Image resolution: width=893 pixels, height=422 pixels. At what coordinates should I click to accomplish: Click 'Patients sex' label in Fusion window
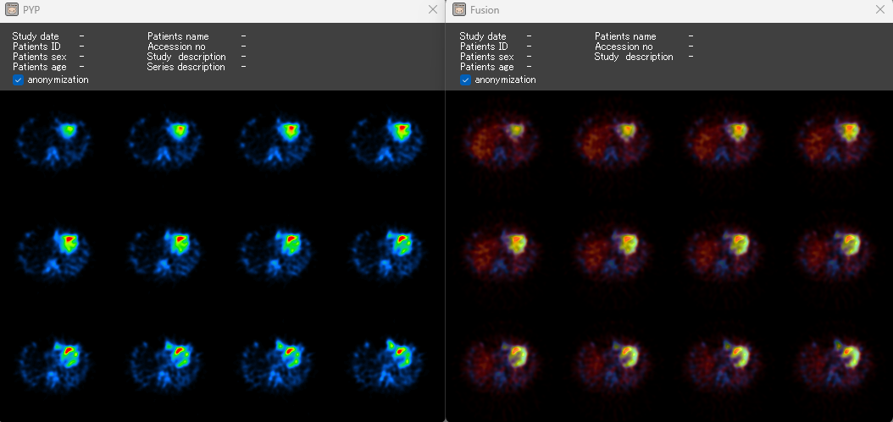pyautogui.click(x=487, y=57)
